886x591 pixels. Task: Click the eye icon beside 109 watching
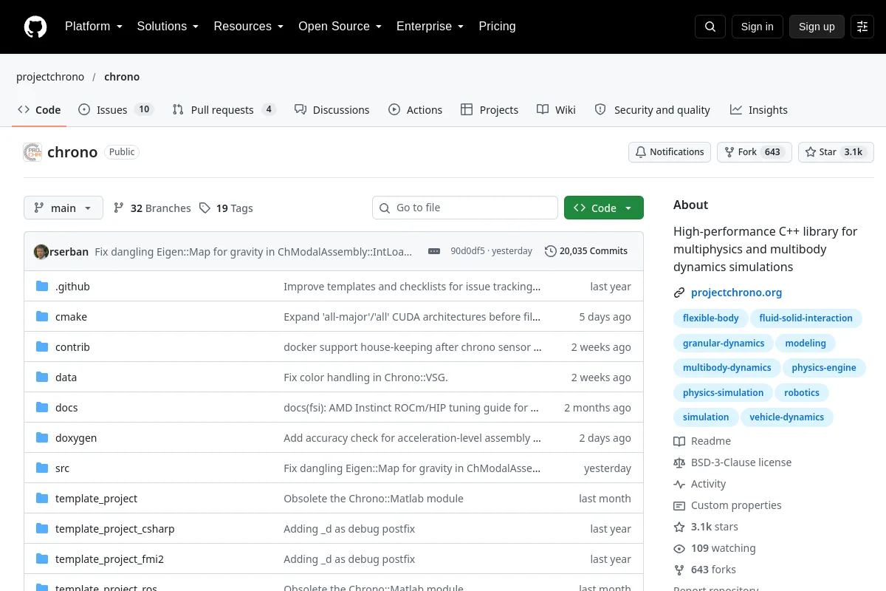(x=679, y=548)
